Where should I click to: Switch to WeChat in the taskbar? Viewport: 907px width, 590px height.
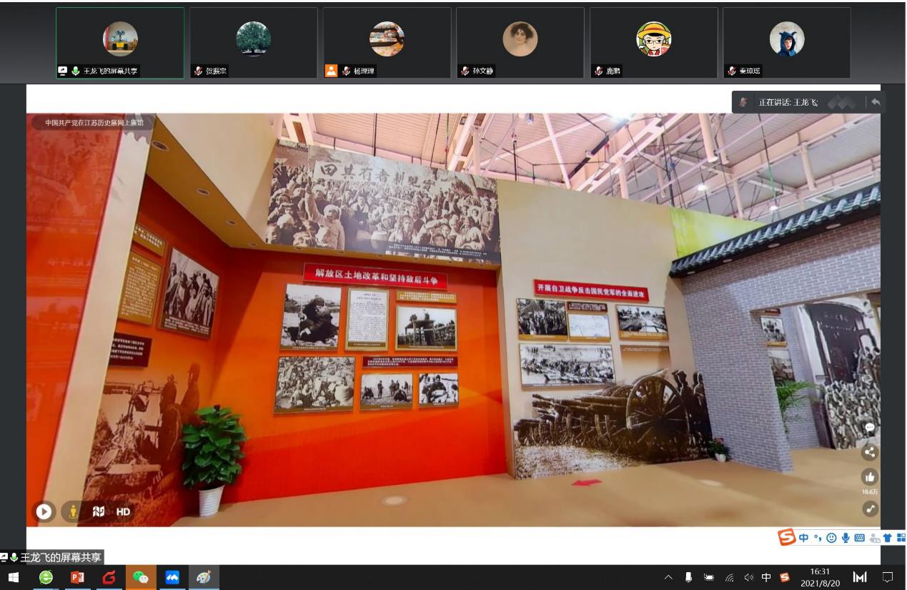click(x=141, y=577)
